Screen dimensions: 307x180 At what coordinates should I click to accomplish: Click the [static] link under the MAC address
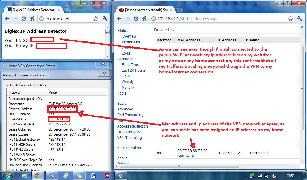[189, 156]
